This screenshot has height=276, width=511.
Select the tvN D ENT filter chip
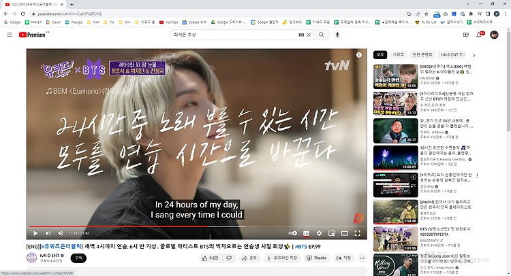[453, 54]
